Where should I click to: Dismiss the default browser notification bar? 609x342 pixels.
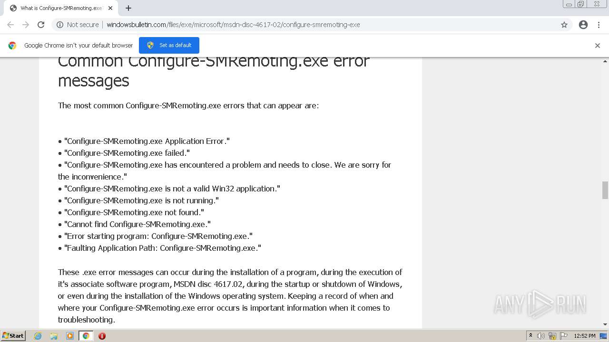[598, 46]
